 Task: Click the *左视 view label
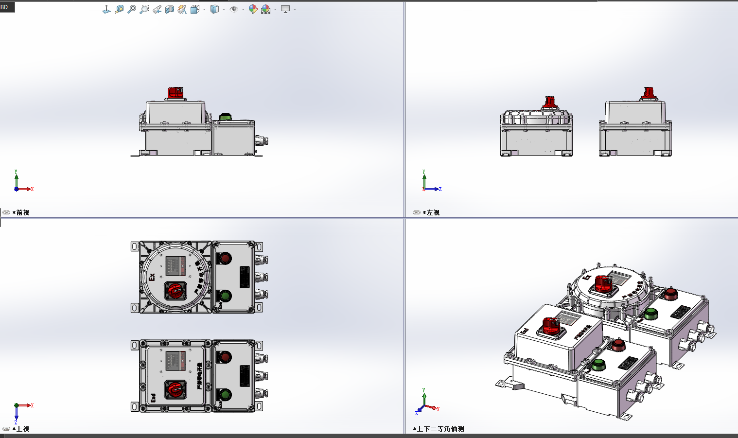click(431, 212)
